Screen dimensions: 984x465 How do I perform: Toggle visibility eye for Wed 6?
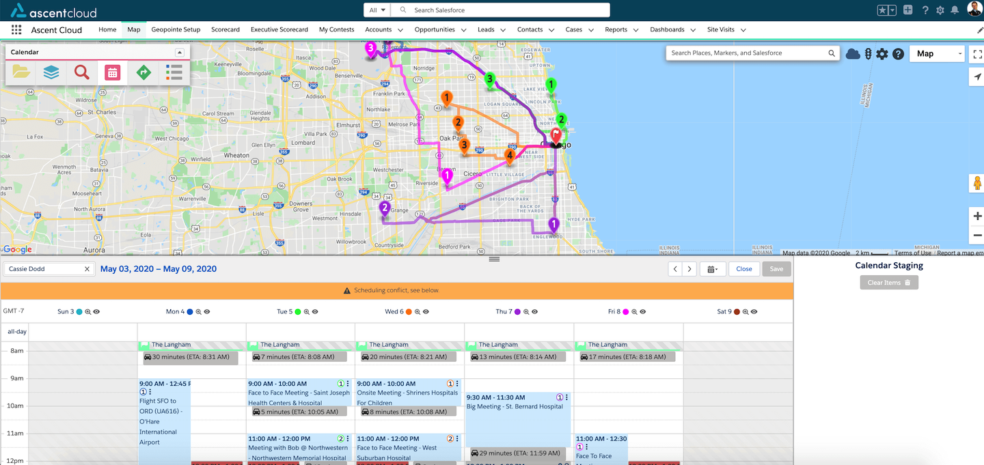[x=426, y=311]
